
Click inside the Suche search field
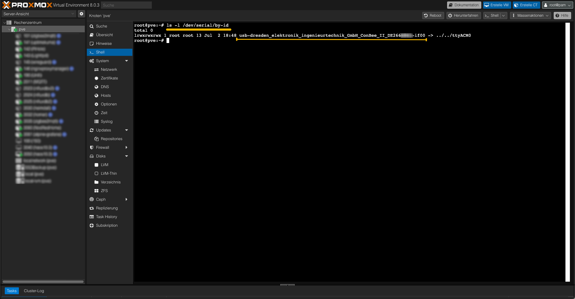(x=126, y=5)
